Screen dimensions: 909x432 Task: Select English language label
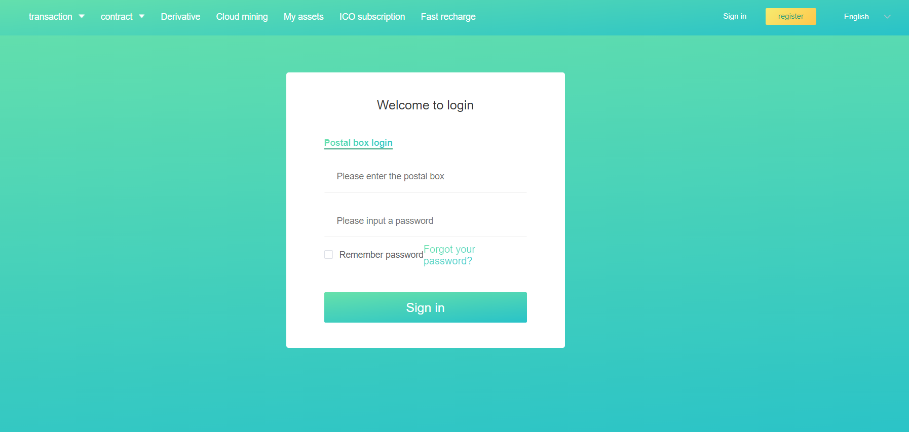[856, 17]
